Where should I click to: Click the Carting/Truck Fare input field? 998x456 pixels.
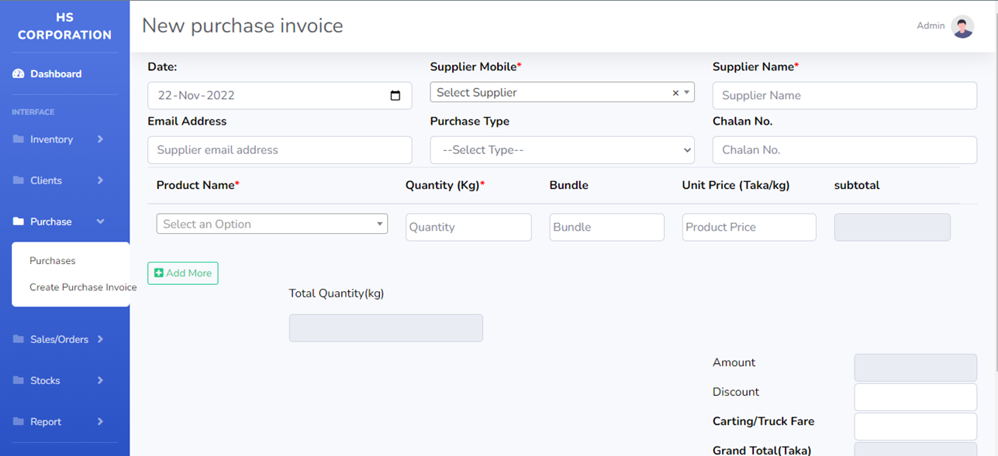coord(916,427)
